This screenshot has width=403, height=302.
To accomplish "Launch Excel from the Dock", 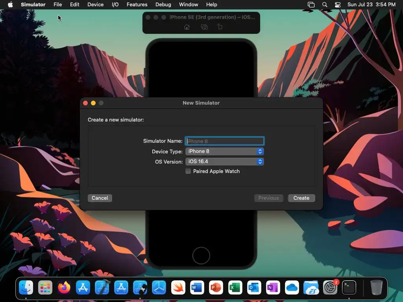I will click(235, 287).
